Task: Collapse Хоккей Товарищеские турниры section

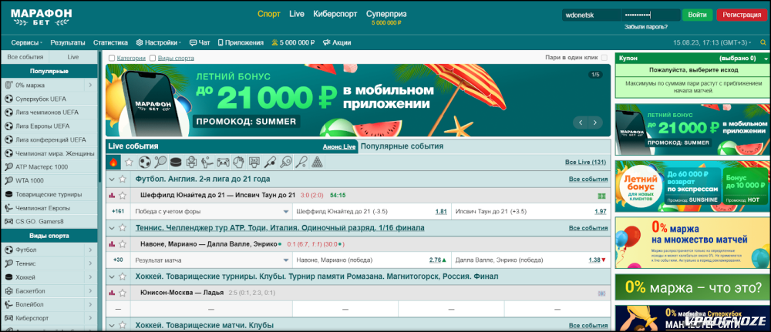Action: [x=112, y=277]
